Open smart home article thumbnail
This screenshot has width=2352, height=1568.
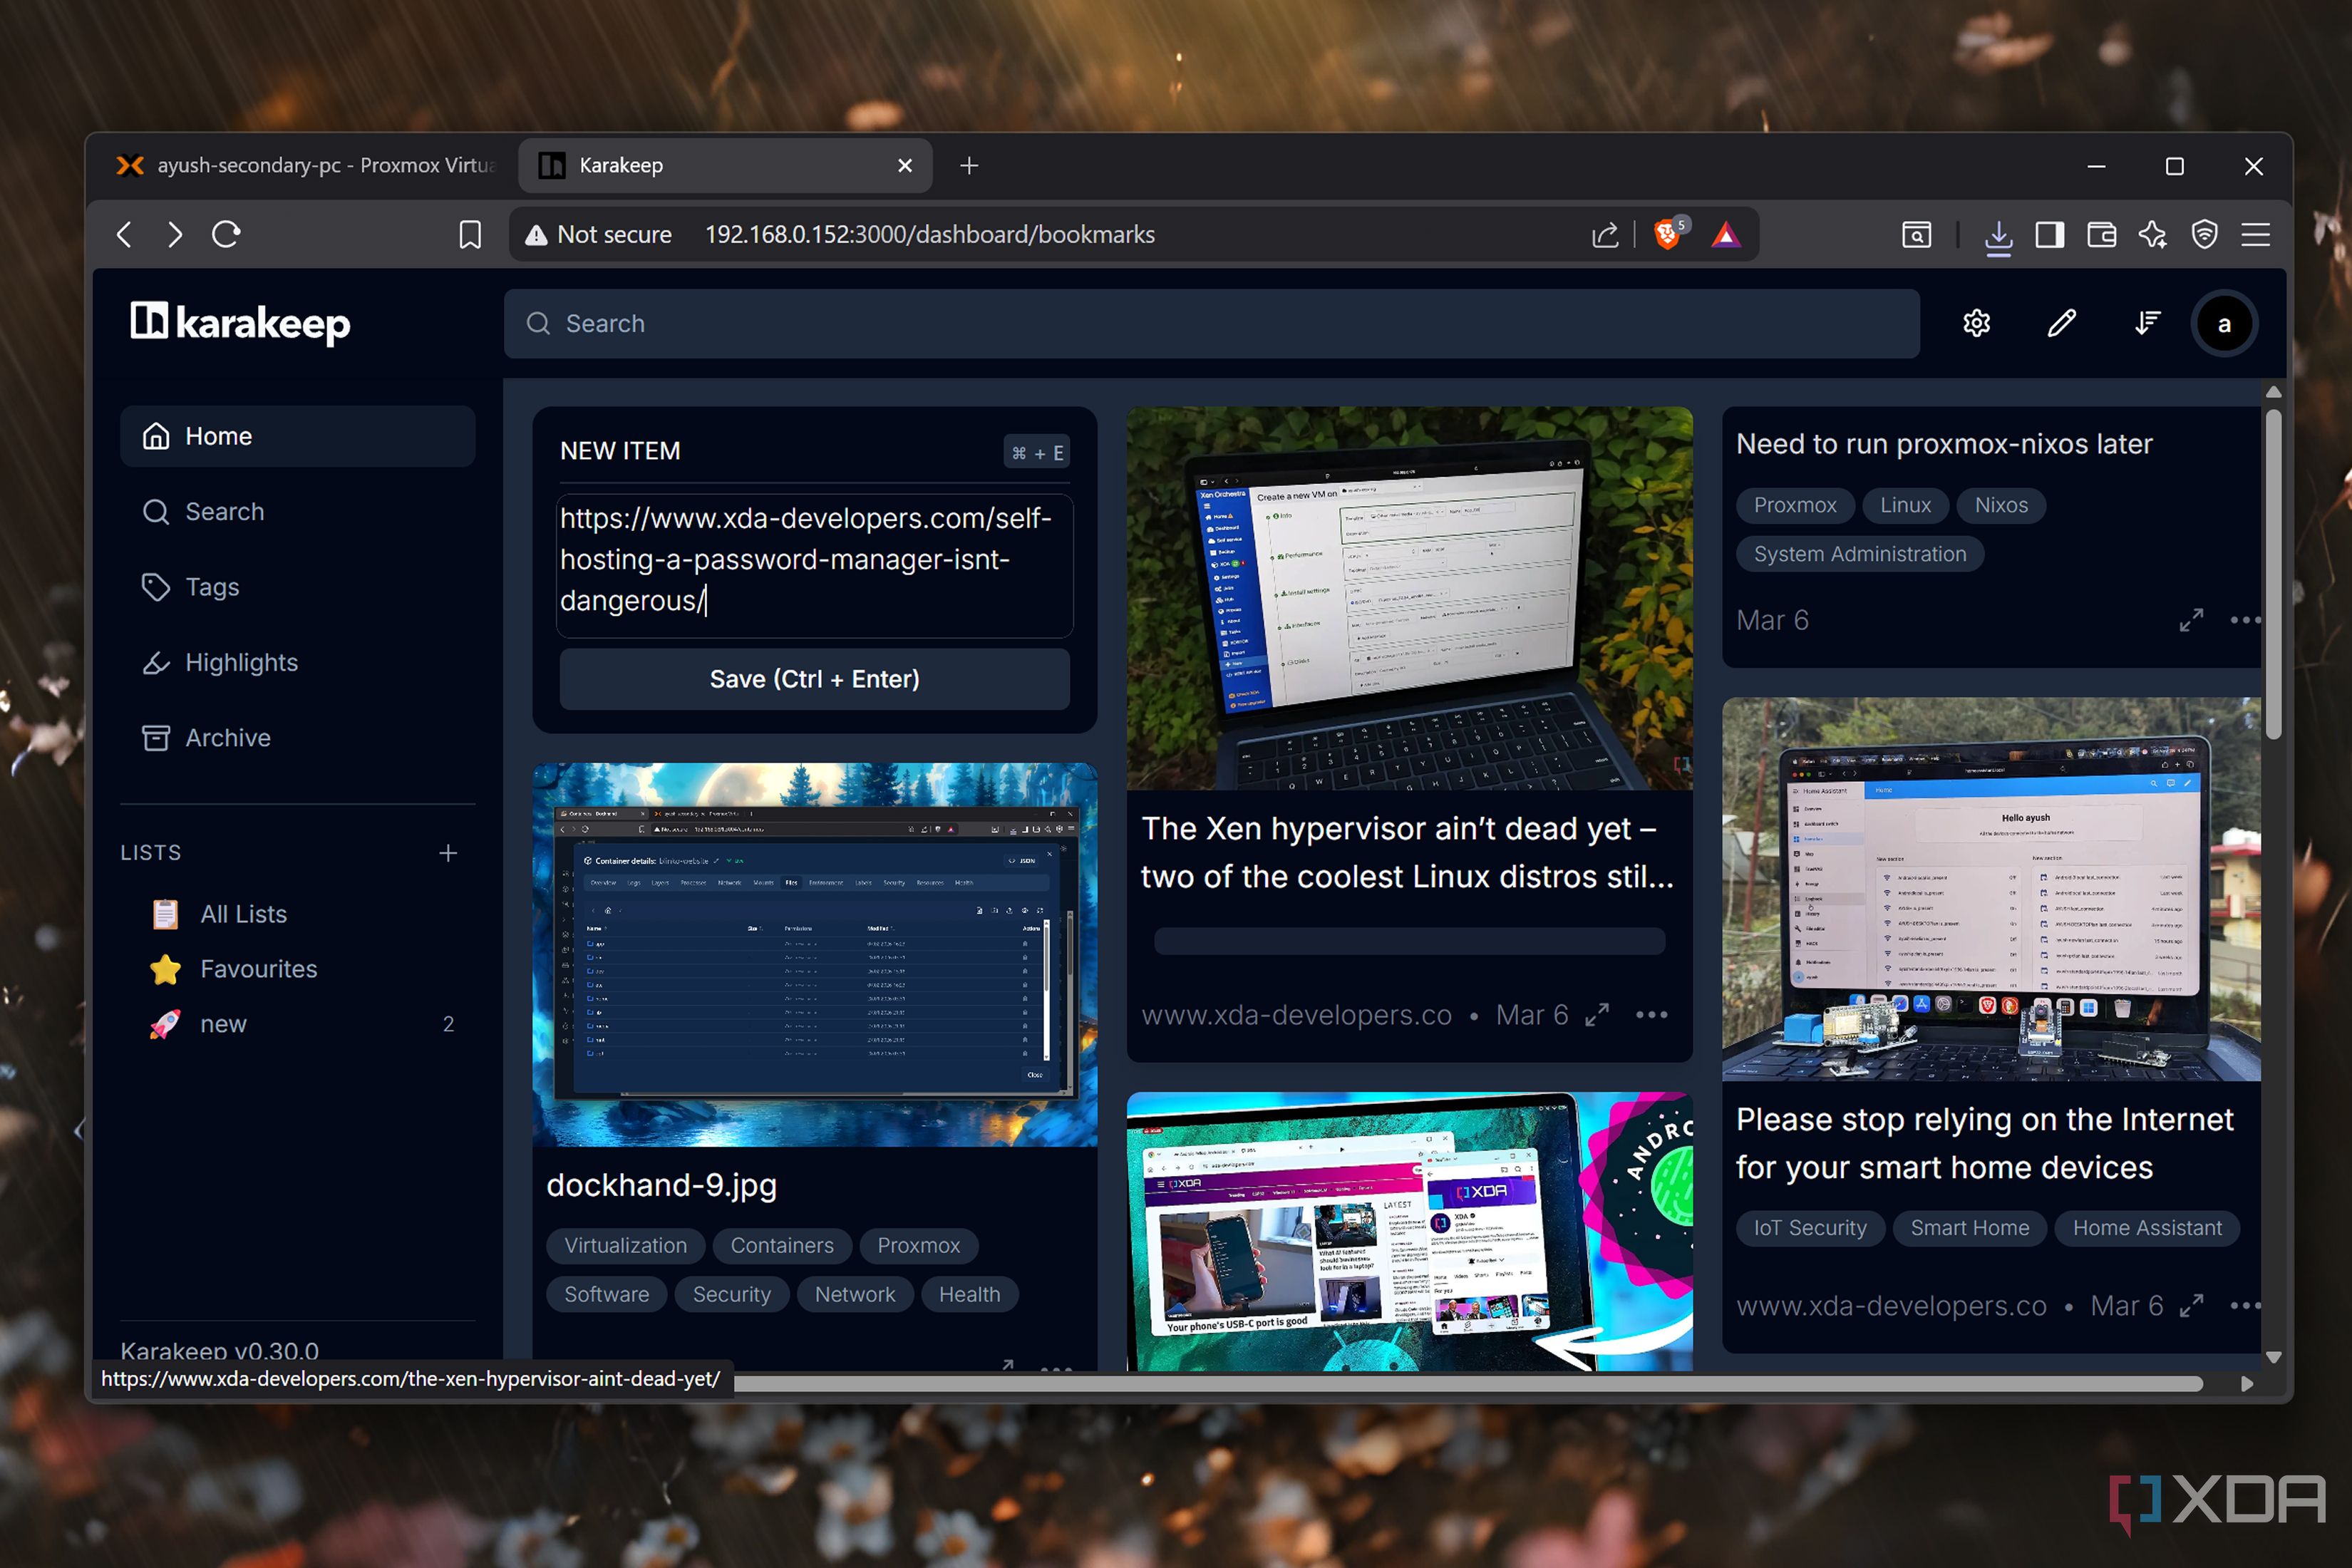tap(1991, 889)
